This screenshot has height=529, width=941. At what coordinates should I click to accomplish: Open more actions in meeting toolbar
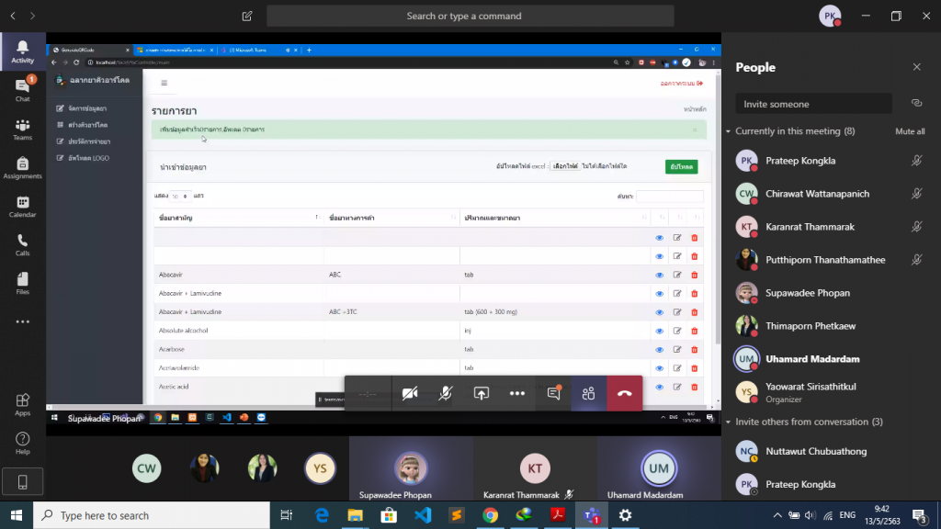[x=517, y=393]
